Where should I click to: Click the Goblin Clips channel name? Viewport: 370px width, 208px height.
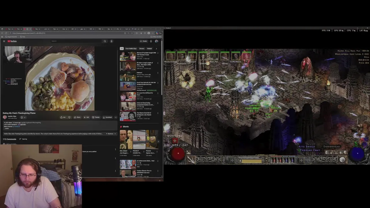pyautogui.click(x=12, y=116)
